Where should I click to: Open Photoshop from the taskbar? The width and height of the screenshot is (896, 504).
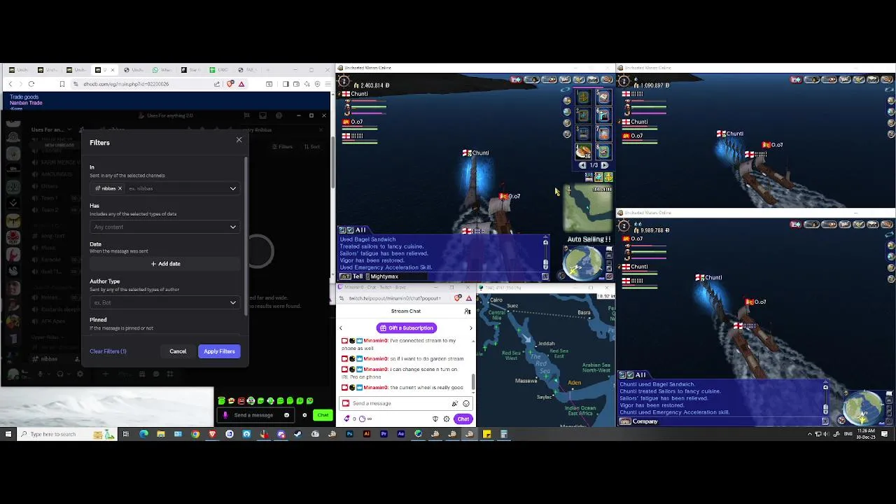349,434
